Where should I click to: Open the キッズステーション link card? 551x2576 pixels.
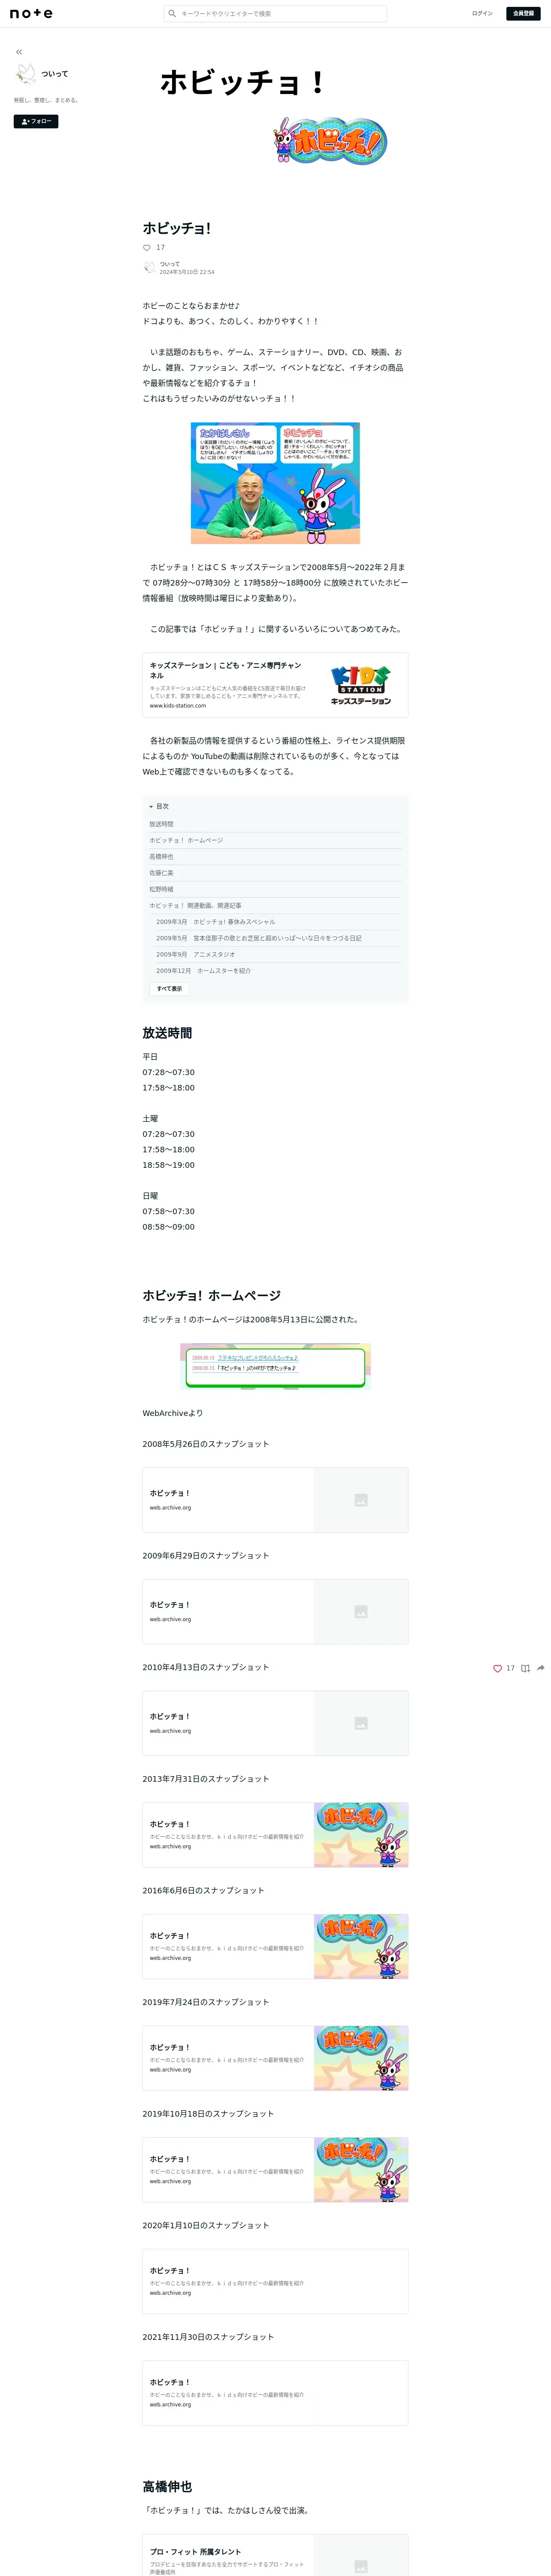[x=275, y=685]
